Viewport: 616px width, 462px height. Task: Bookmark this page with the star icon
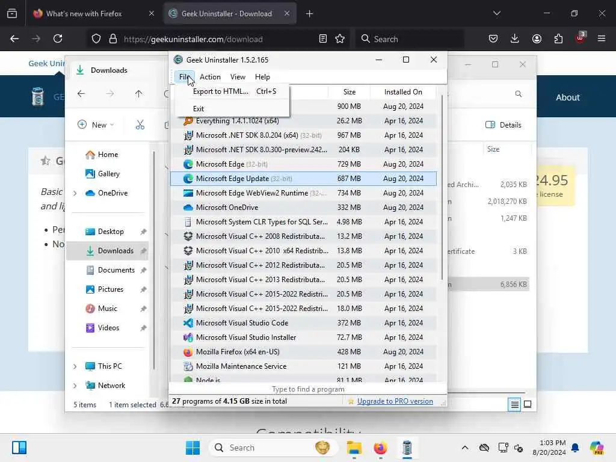340,39
